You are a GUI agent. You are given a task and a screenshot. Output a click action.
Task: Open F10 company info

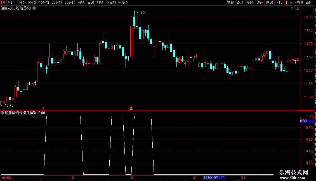click(x=279, y=3)
